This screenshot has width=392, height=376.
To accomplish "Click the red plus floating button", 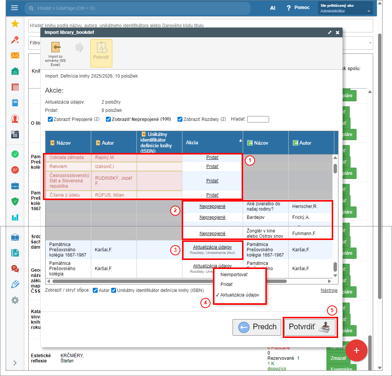I will click(x=356, y=350).
